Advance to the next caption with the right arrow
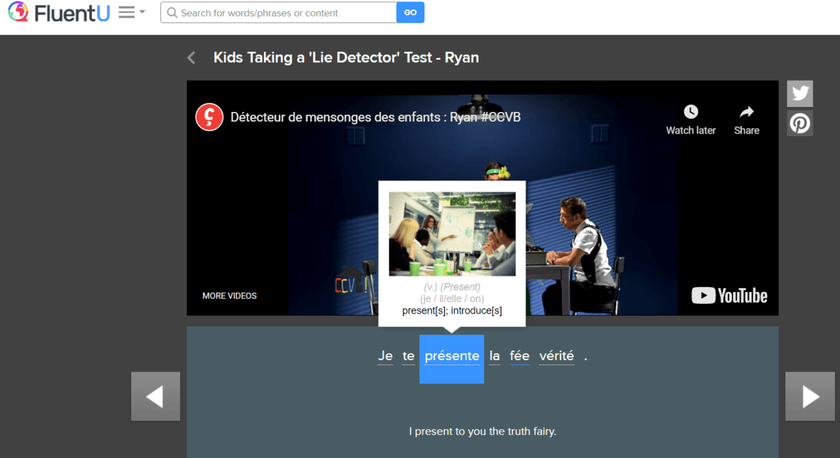Screen dimensions: 840x458 point(809,396)
